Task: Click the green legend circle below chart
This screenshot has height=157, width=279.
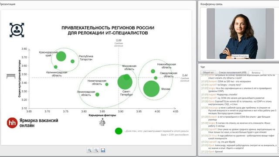Action: 119,131
